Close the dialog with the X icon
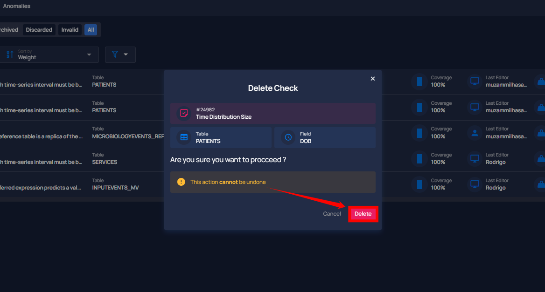 tap(373, 79)
